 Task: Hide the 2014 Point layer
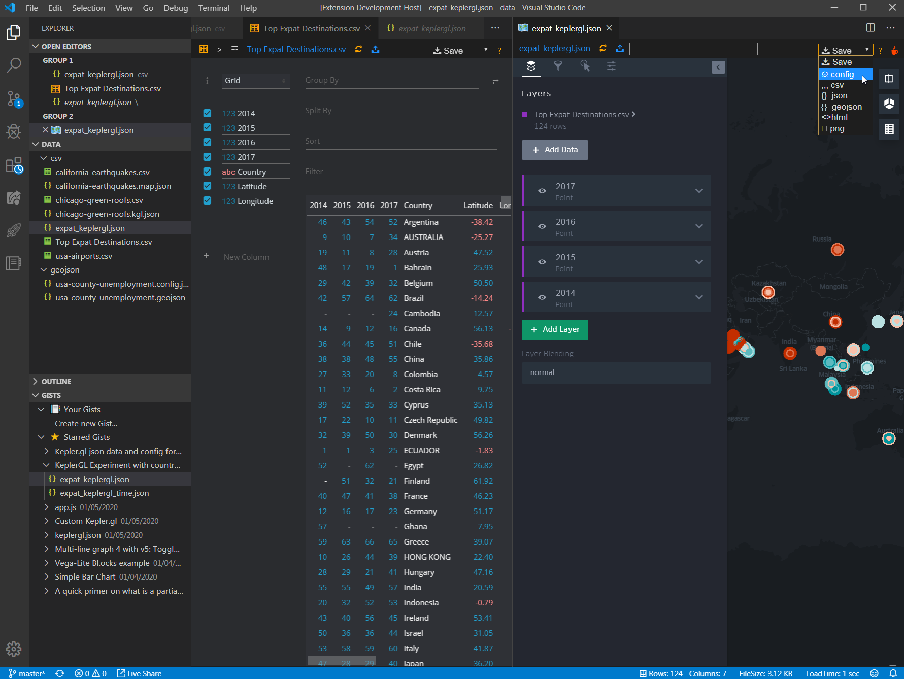pyautogui.click(x=542, y=297)
